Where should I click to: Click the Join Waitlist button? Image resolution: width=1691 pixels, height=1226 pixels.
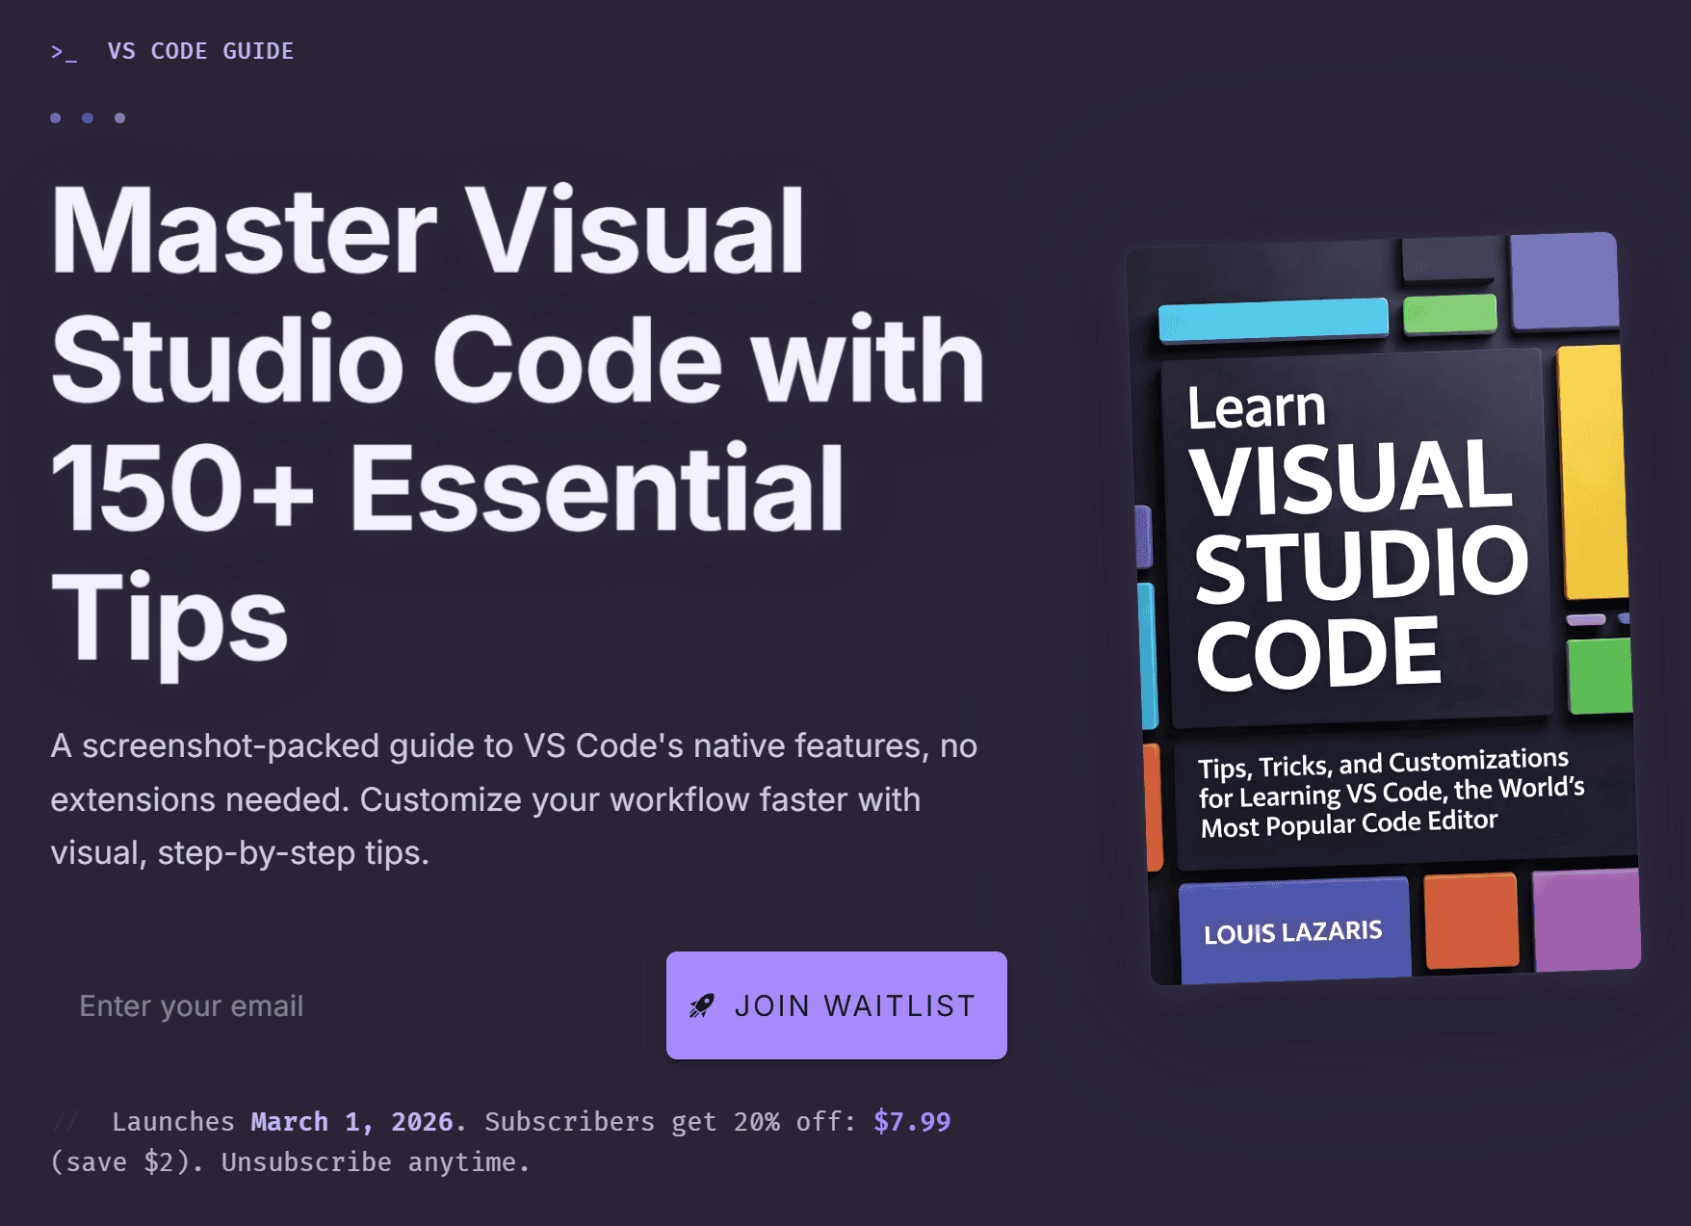click(836, 1005)
